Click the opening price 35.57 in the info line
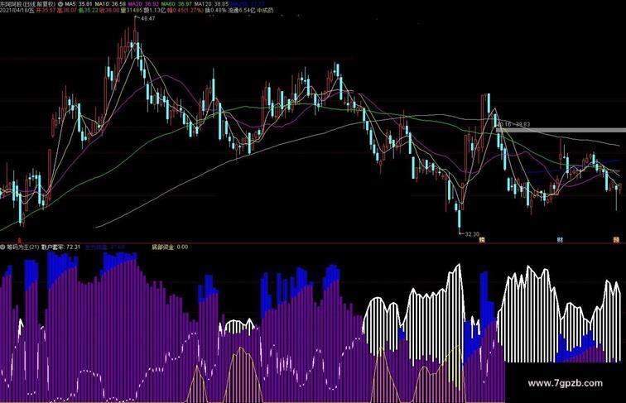This screenshot has height=403, width=626. coord(49,11)
